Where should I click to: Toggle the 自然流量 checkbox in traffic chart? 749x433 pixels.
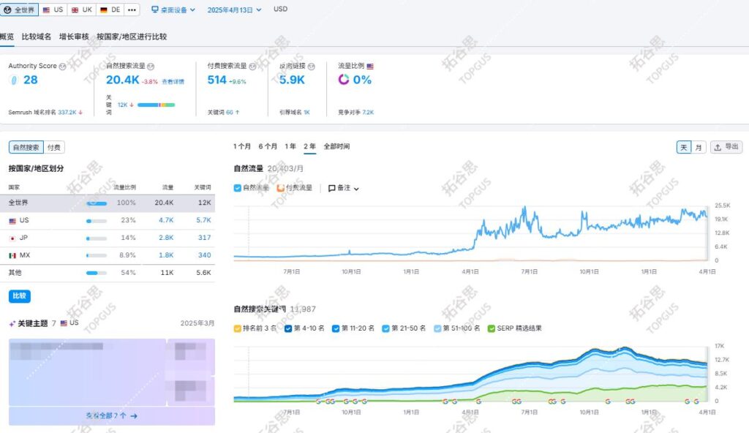point(237,188)
